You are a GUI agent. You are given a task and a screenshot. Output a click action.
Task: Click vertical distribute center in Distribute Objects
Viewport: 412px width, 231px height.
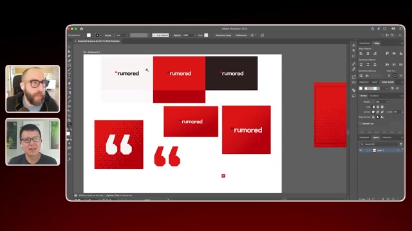368,64
